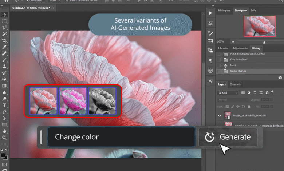Select the Hand tool
284x171 pixels.
click(4, 131)
